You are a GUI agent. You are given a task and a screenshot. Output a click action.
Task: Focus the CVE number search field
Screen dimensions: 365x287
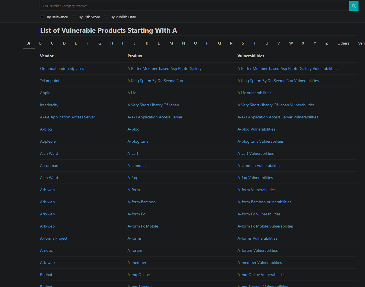194,6
